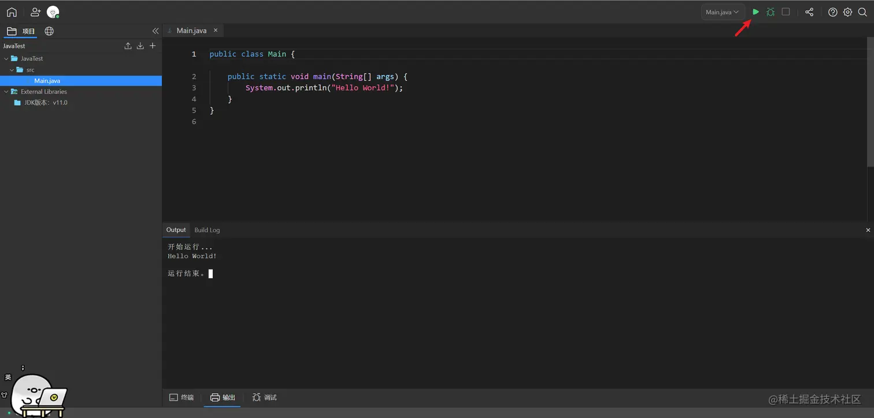Open the user avatar profile
Viewport: 874px width, 418px height.
click(53, 12)
